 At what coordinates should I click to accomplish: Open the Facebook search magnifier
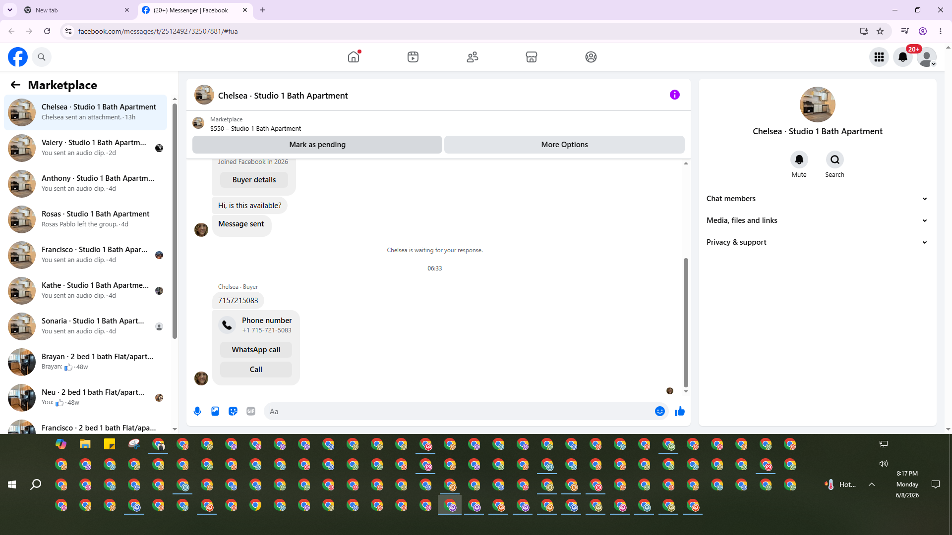42,57
